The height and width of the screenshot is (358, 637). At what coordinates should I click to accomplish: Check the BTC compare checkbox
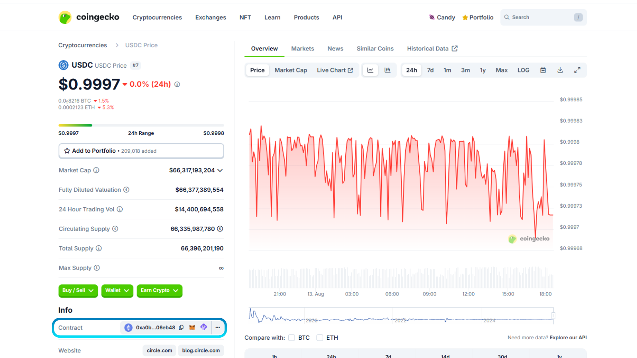click(291, 338)
